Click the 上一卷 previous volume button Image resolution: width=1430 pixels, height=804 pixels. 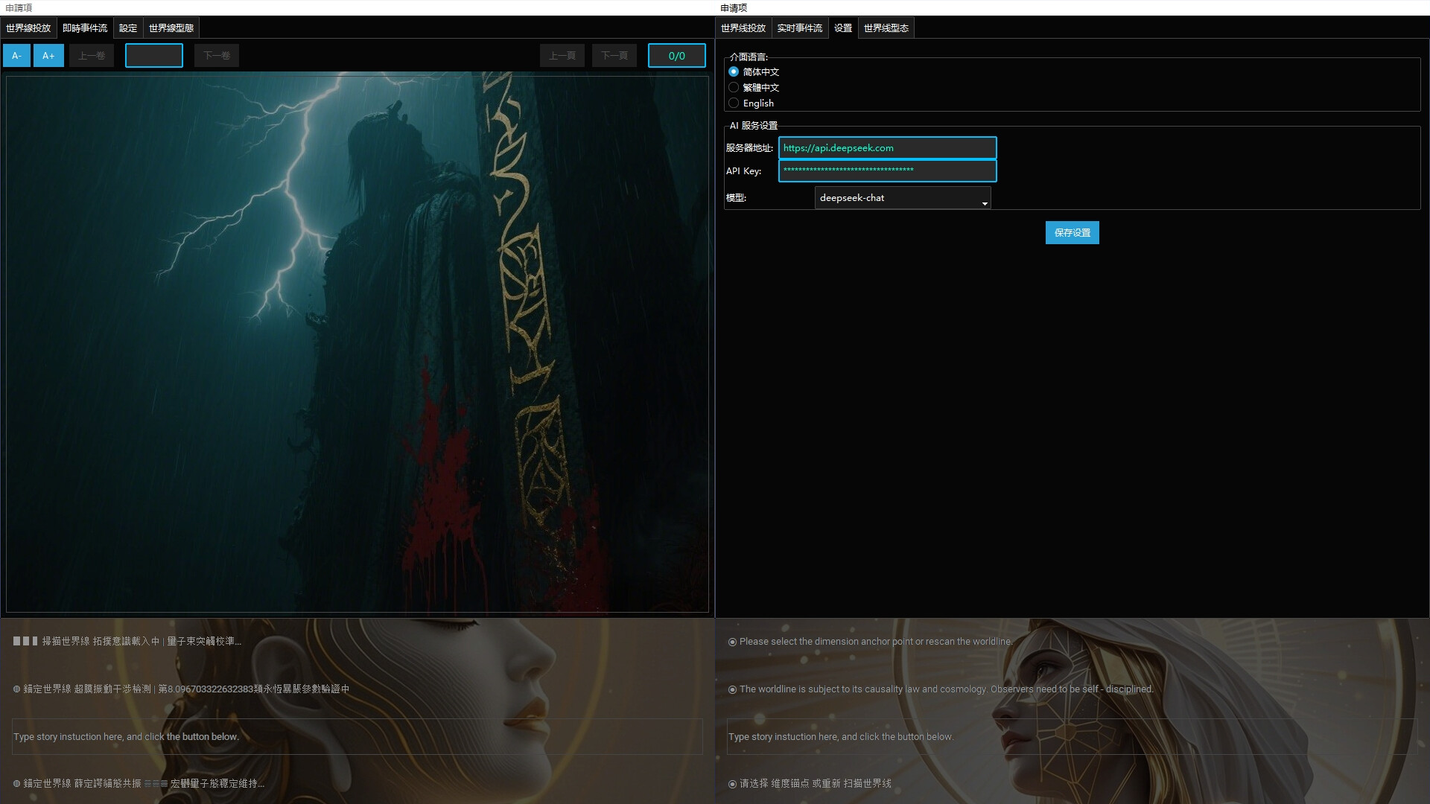point(92,56)
